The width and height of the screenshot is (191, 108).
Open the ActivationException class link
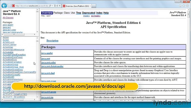point(12,62)
